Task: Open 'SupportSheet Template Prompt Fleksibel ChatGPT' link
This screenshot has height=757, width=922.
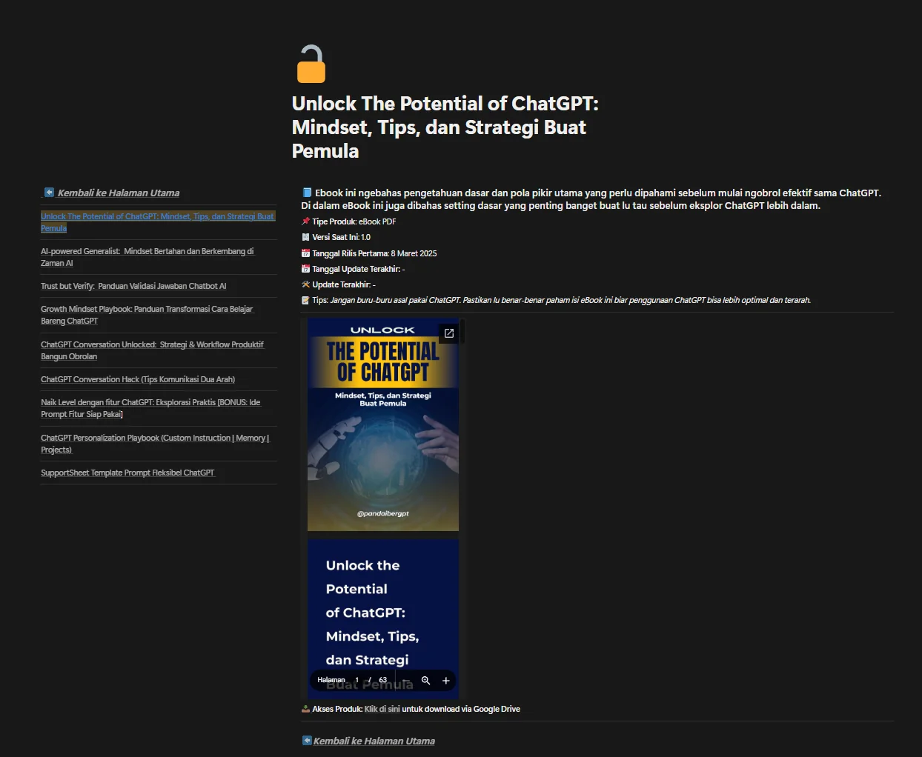Action: coord(127,473)
